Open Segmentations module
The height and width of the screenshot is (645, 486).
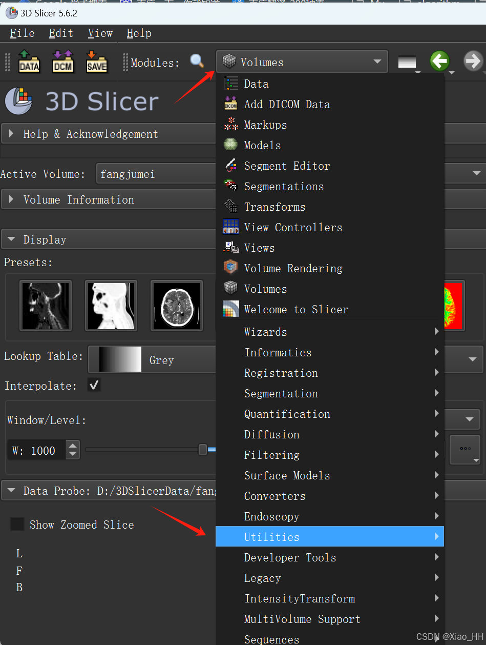[x=330, y=186]
